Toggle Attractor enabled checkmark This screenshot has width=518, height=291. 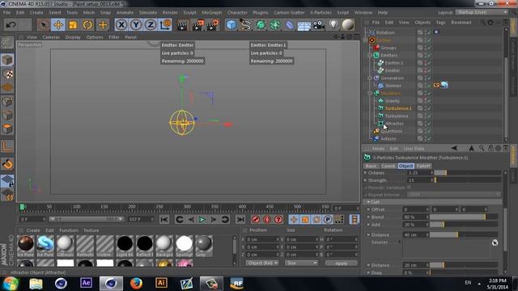tap(429, 124)
